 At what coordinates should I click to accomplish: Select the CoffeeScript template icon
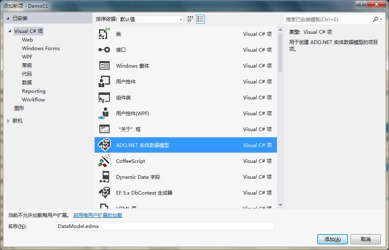[104, 161]
